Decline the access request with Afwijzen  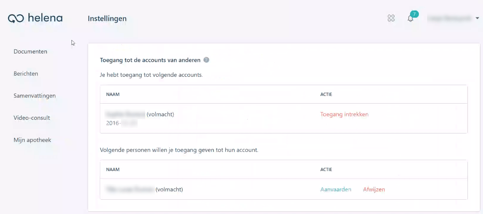coord(374,190)
